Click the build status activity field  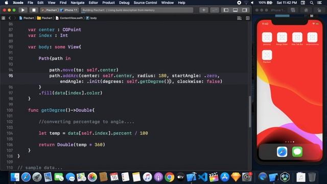tap(137, 10)
